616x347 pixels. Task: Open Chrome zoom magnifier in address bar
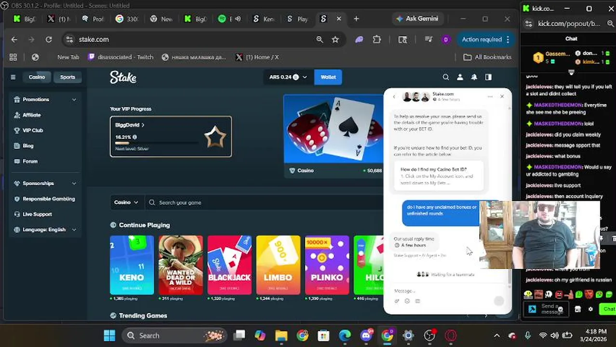click(320, 40)
